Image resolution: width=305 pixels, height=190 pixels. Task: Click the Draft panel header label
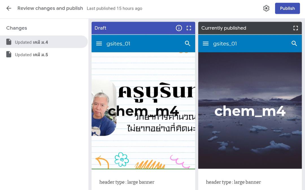[x=100, y=28]
